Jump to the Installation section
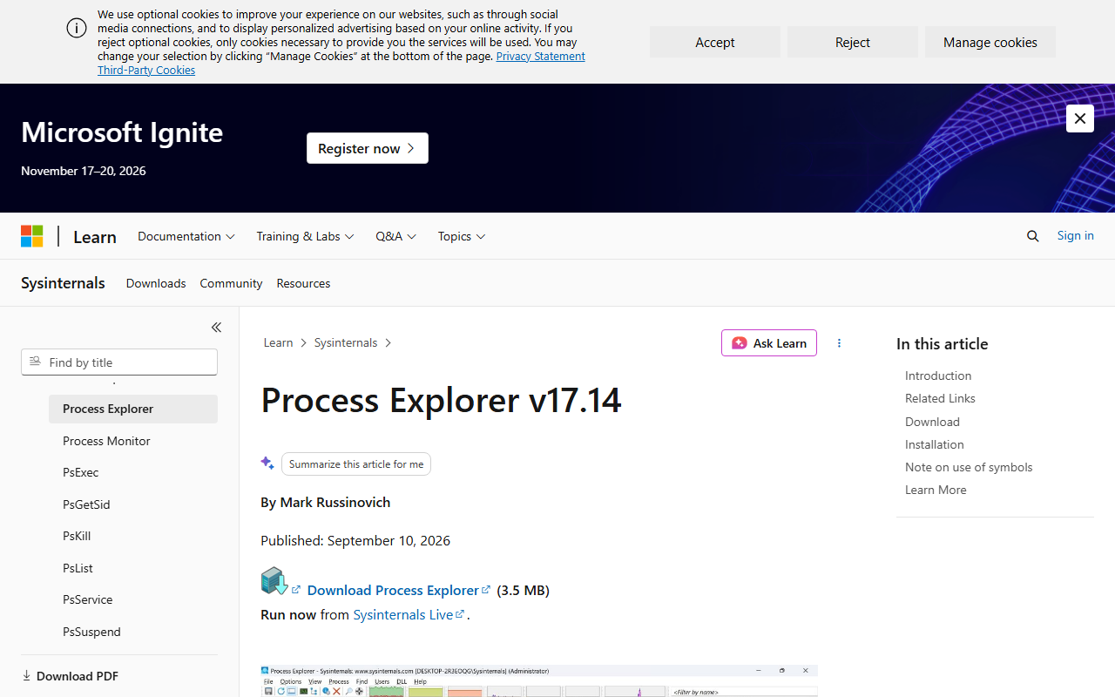This screenshot has width=1115, height=697. [x=935, y=444]
